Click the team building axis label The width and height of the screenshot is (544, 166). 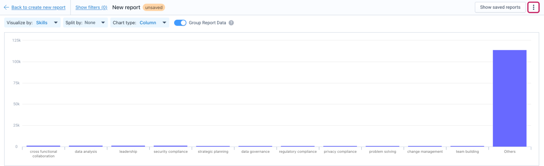point(467,151)
